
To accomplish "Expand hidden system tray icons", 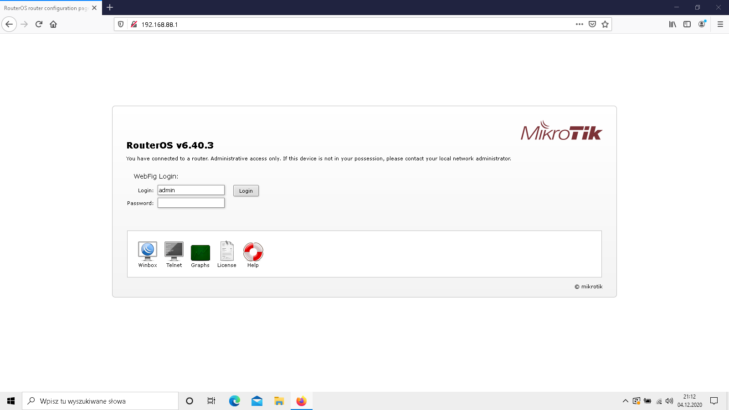I will [x=625, y=401].
